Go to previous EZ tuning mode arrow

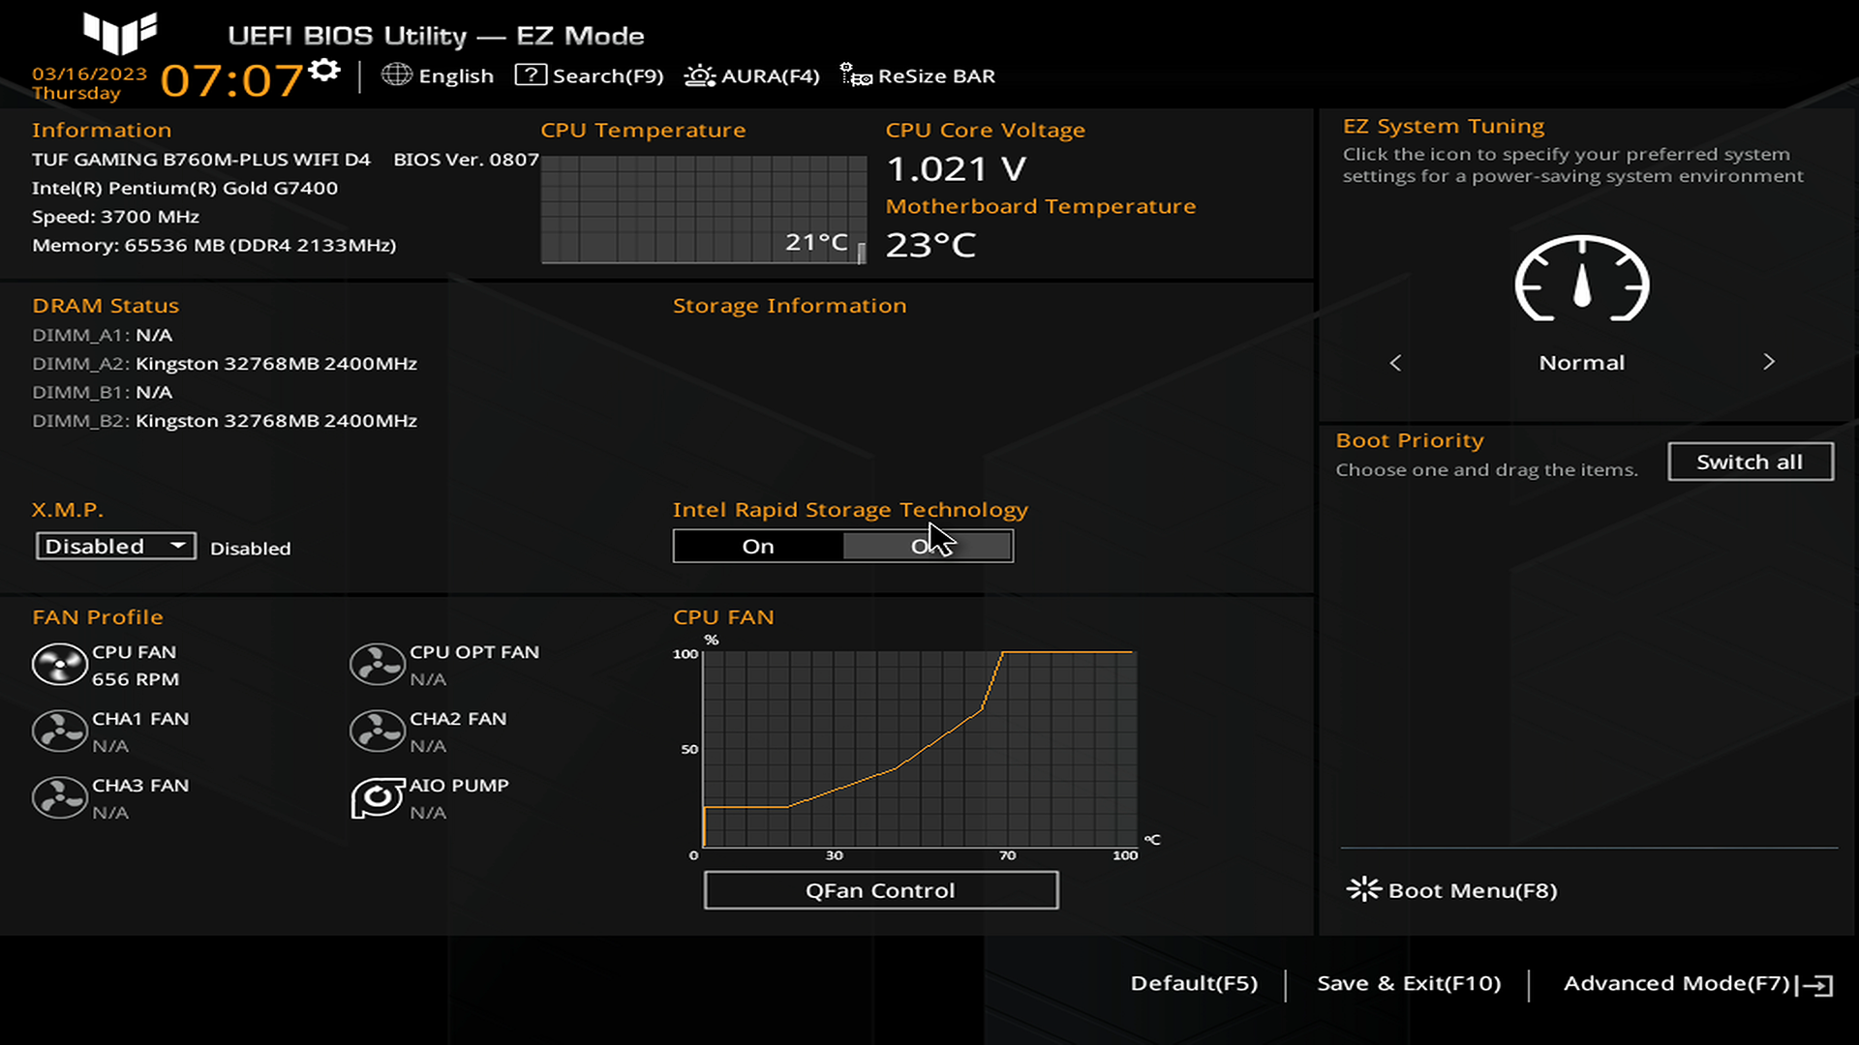tap(1395, 363)
